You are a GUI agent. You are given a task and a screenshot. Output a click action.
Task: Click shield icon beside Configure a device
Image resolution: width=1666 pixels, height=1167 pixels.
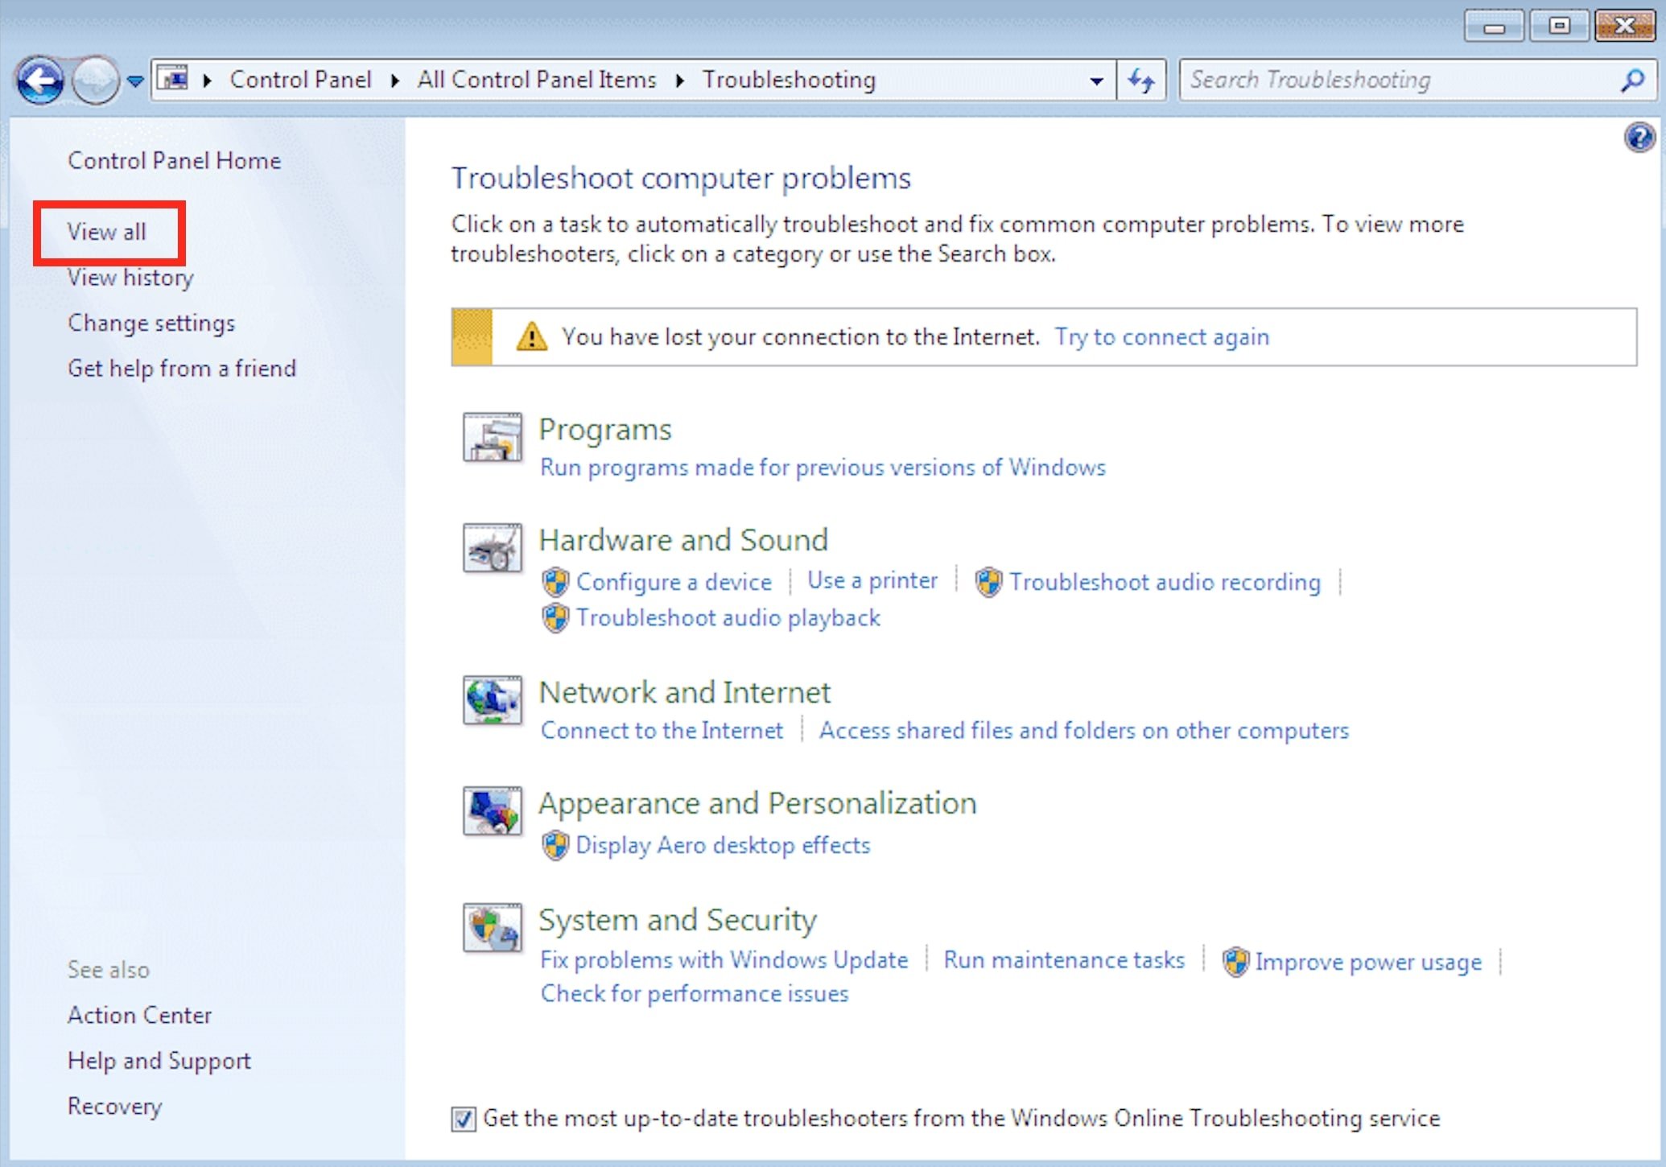[x=555, y=582]
